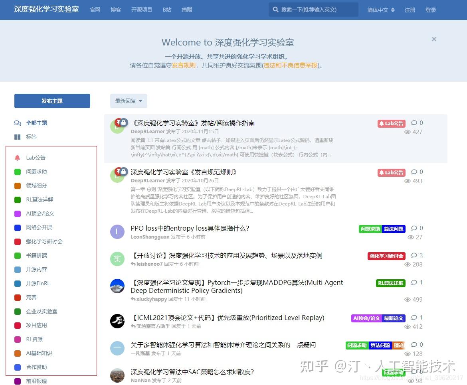Select the 前沿报道 purple category icon
This screenshot has width=467, height=385.
[17, 381]
